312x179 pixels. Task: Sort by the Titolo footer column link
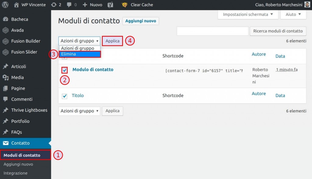point(78,95)
